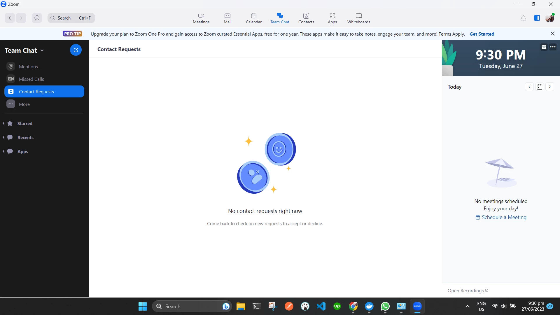560x315 pixels.
Task: Click the Get Started link
Action: coord(482,34)
